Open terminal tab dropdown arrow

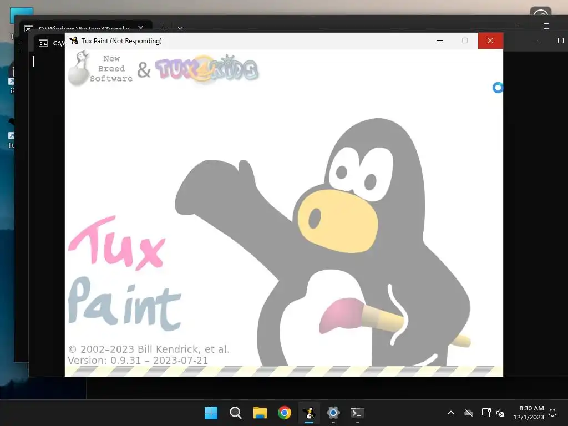coord(180,28)
